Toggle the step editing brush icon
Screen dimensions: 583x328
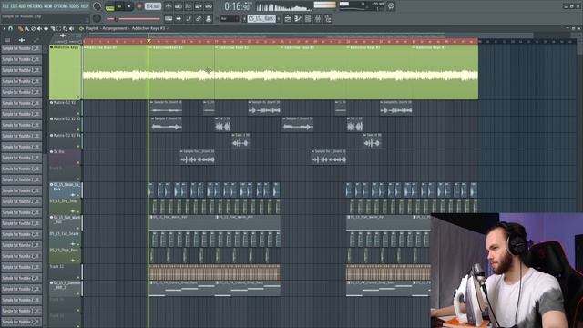pyautogui.click(x=189, y=18)
